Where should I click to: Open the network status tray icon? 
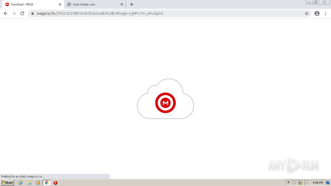(x=300, y=183)
